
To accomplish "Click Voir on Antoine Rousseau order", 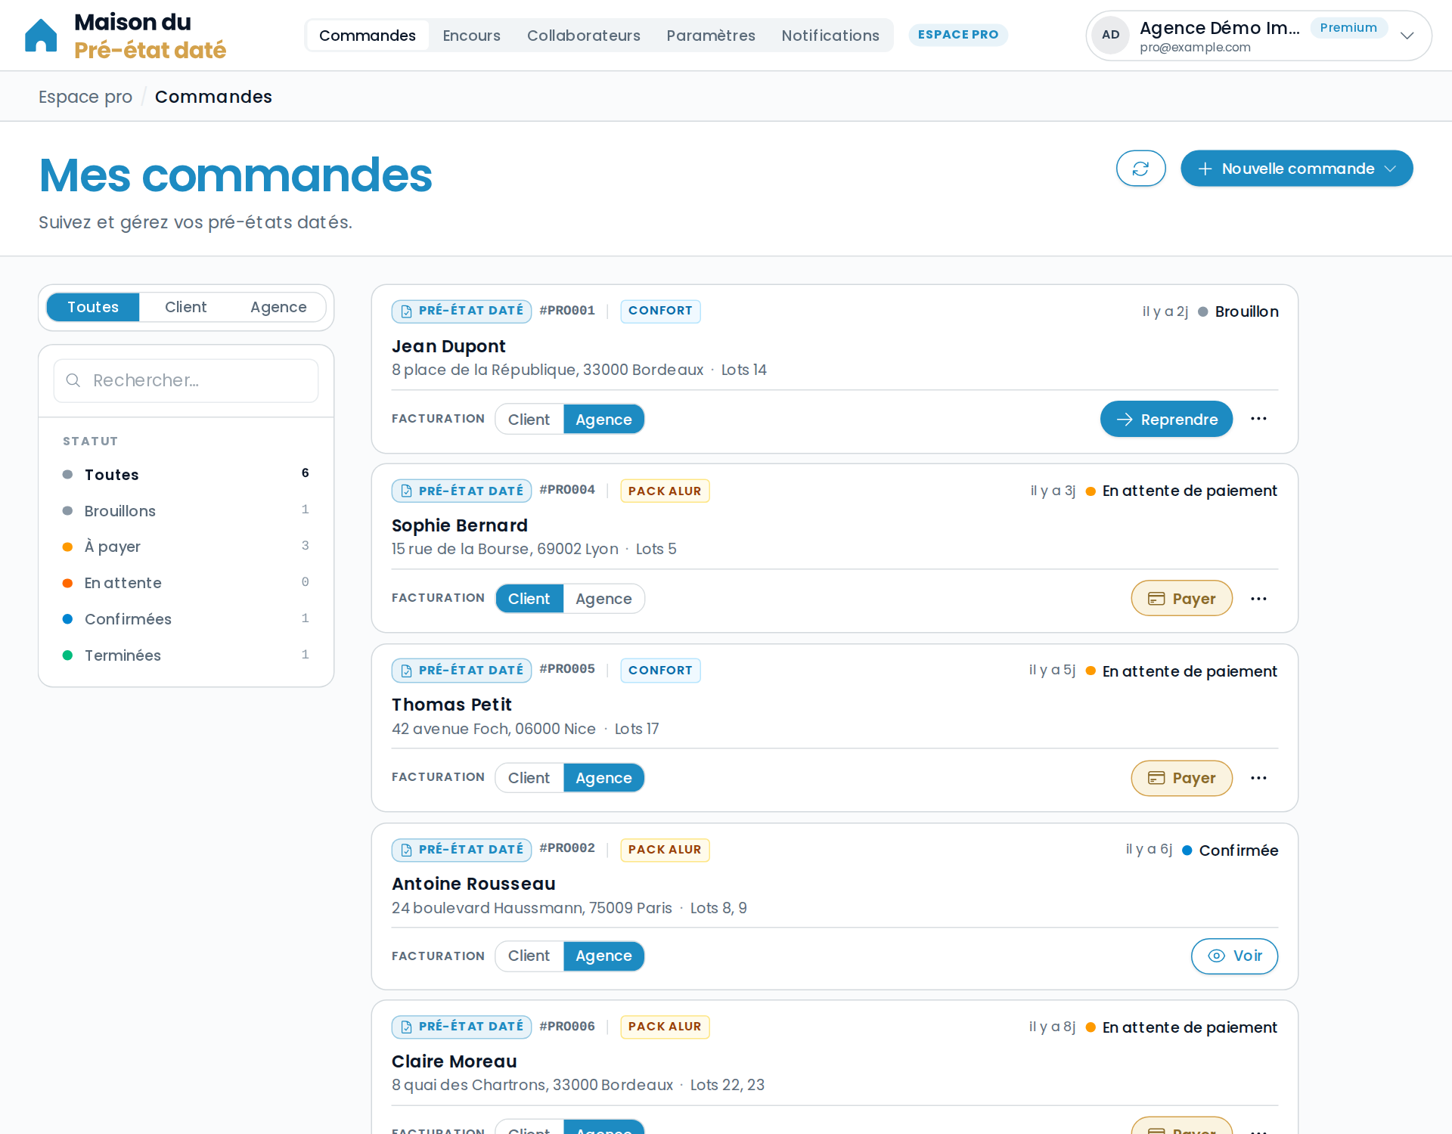I will point(1234,956).
